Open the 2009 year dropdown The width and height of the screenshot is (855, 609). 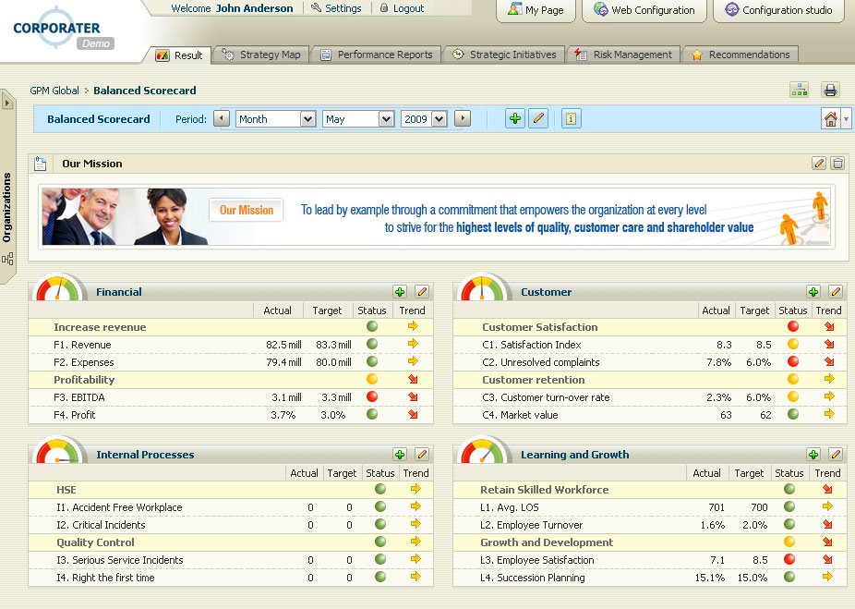coord(424,119)
